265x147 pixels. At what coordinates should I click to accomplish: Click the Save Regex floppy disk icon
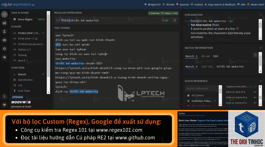(x=14, y=19)
